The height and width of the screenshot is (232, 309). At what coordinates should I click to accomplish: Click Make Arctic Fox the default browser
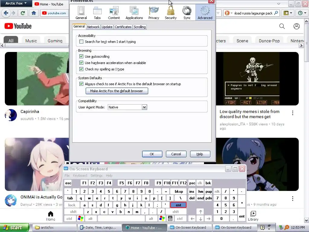tap(117, 91)
